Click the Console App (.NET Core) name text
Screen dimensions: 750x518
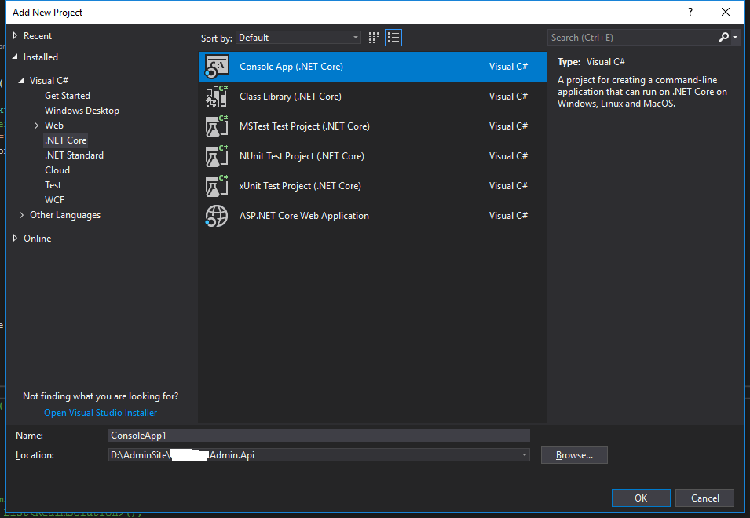pyautogui.click(x=291, y=67)
